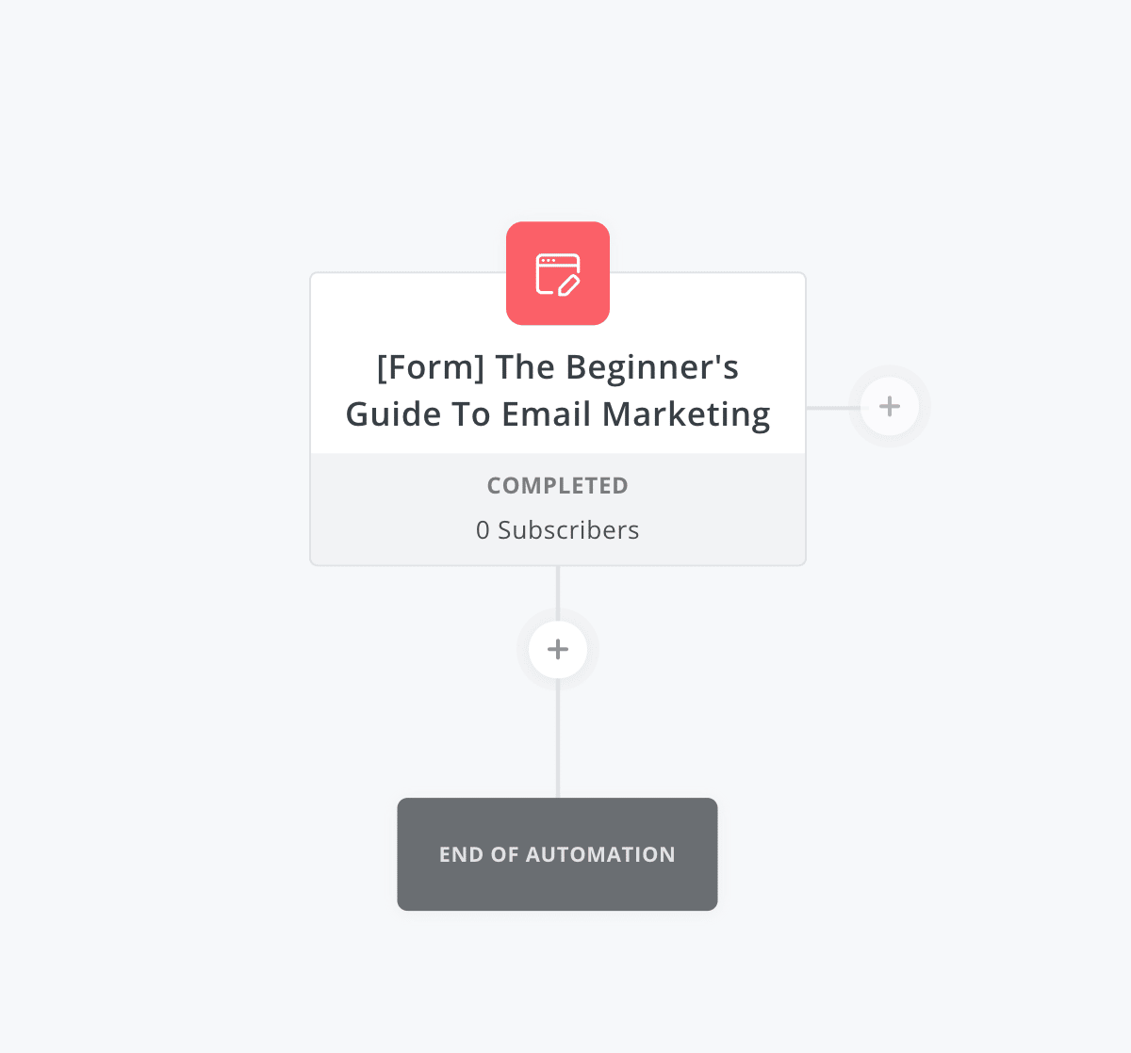
Task: Click the COMPLETED status label
Action: [558, 485]
